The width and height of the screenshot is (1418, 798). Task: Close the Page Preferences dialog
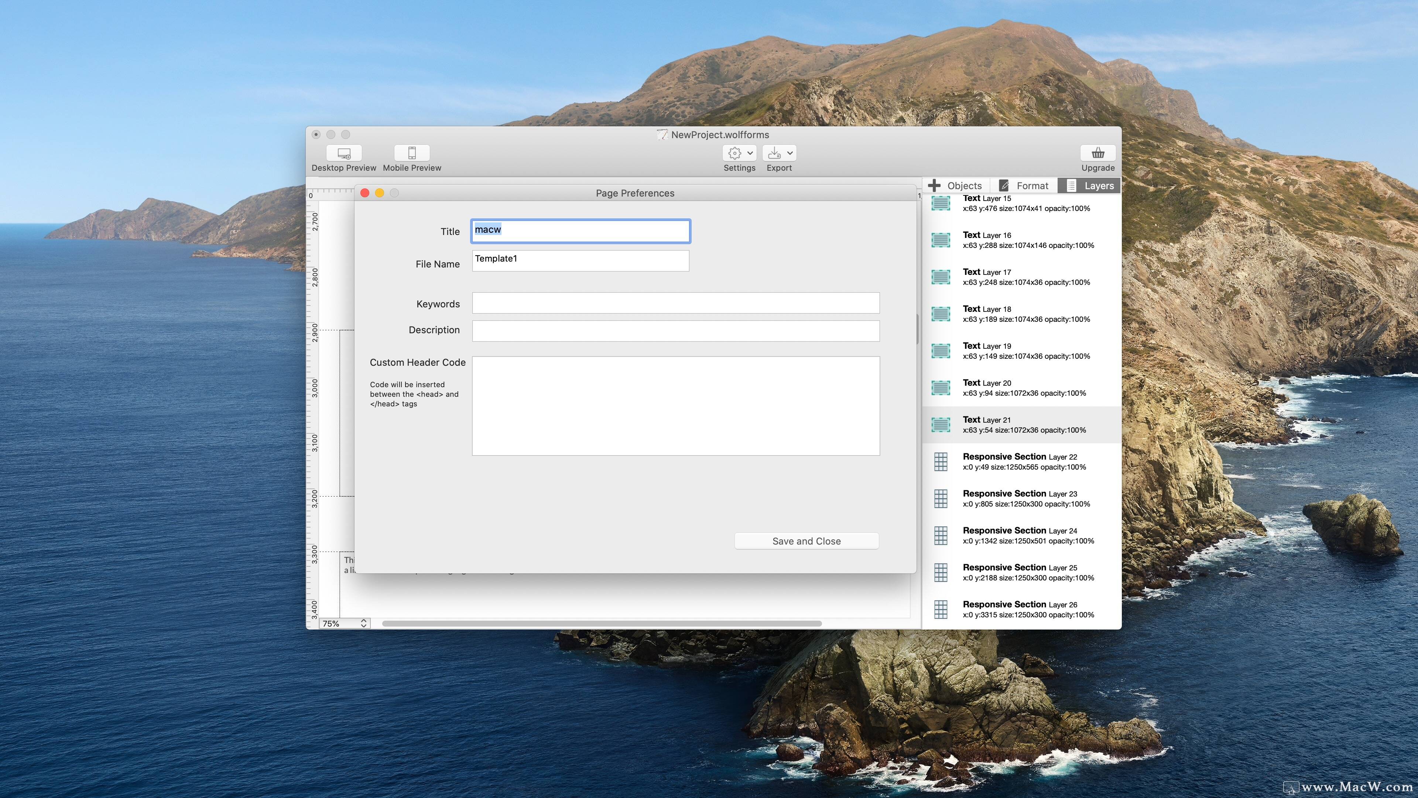click(365, 193)
